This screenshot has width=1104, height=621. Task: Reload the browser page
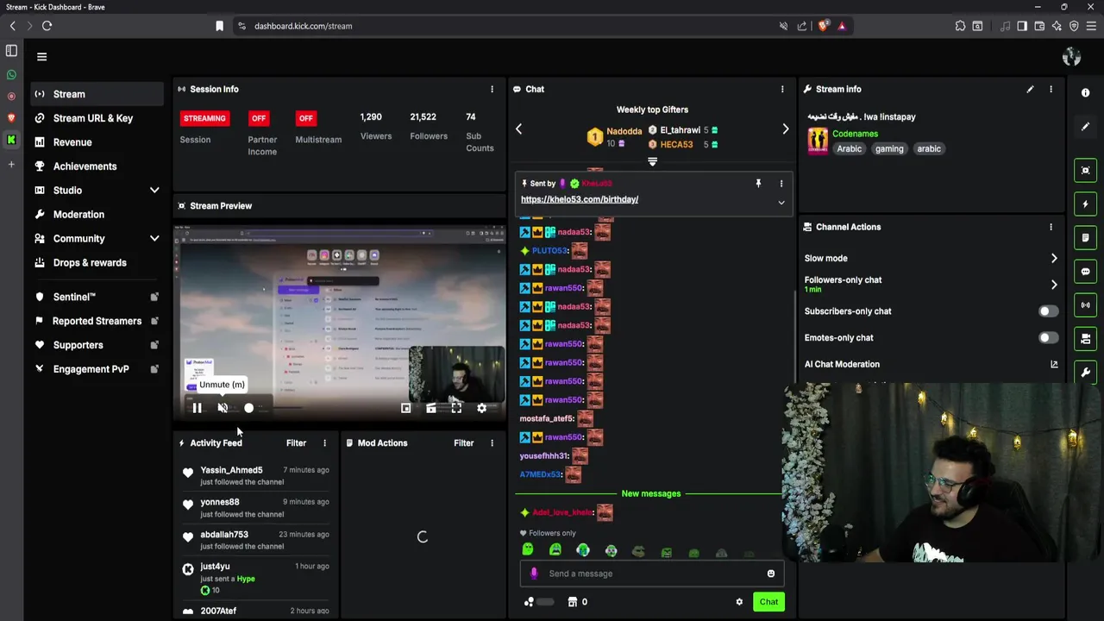pyautogui.click(x=47, y=26)
